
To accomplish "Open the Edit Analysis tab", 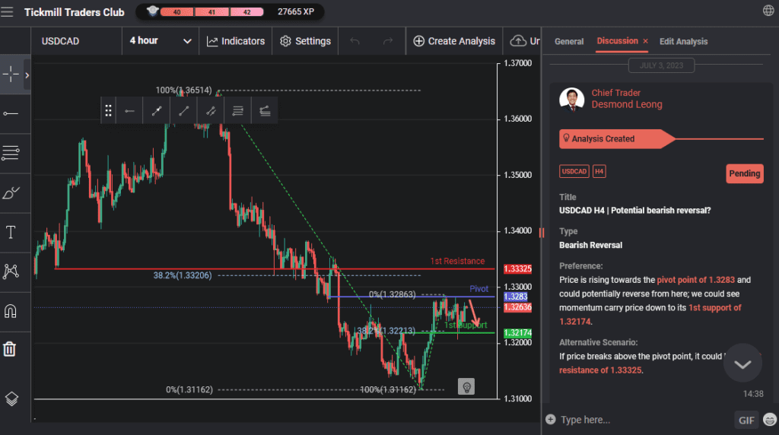I will coord(683,41).
